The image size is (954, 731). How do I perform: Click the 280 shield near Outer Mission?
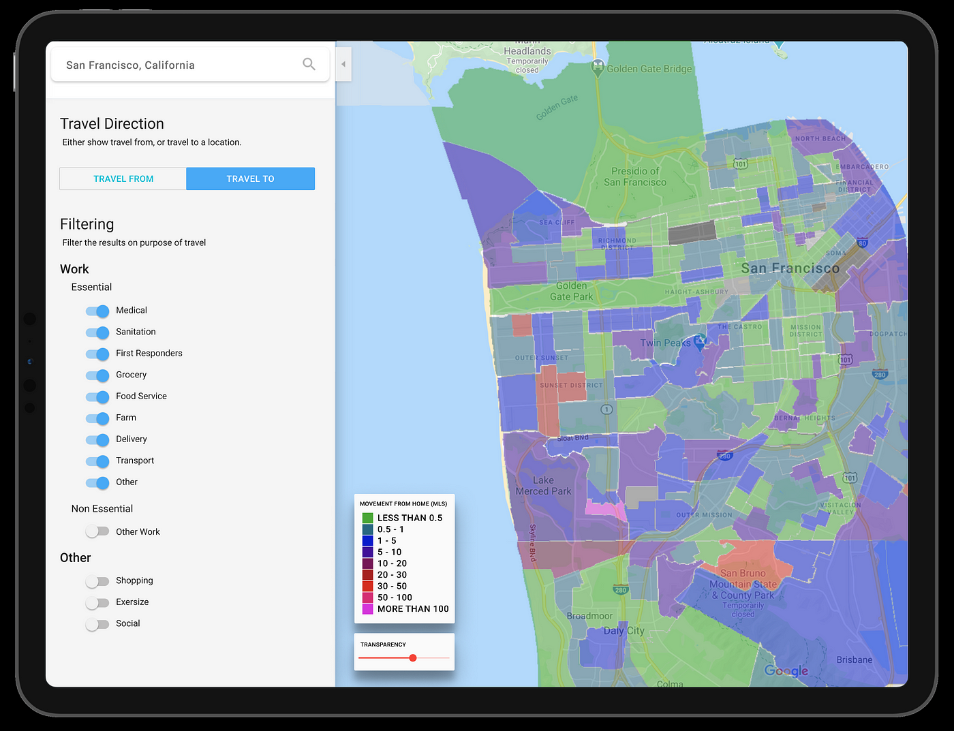[x=725, y=456]
